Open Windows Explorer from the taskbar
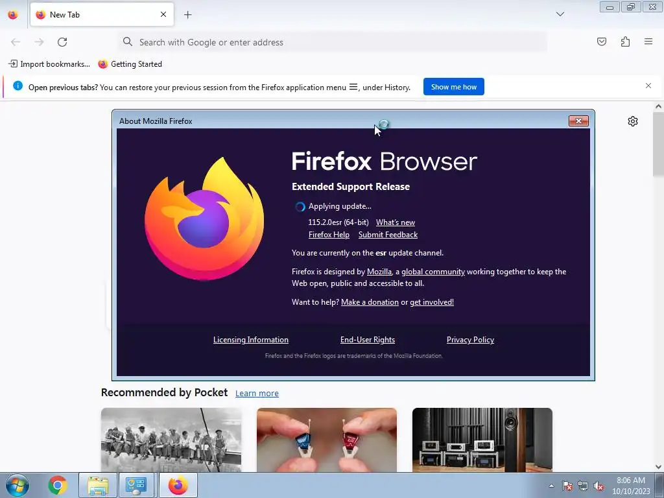The width and height of the screenshot is (664, 498). click(x=98, y=485)
